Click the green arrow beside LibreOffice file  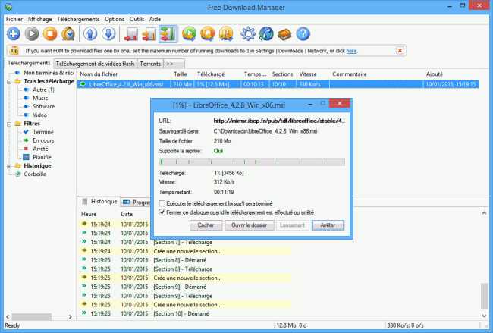(x=83, y=84)
